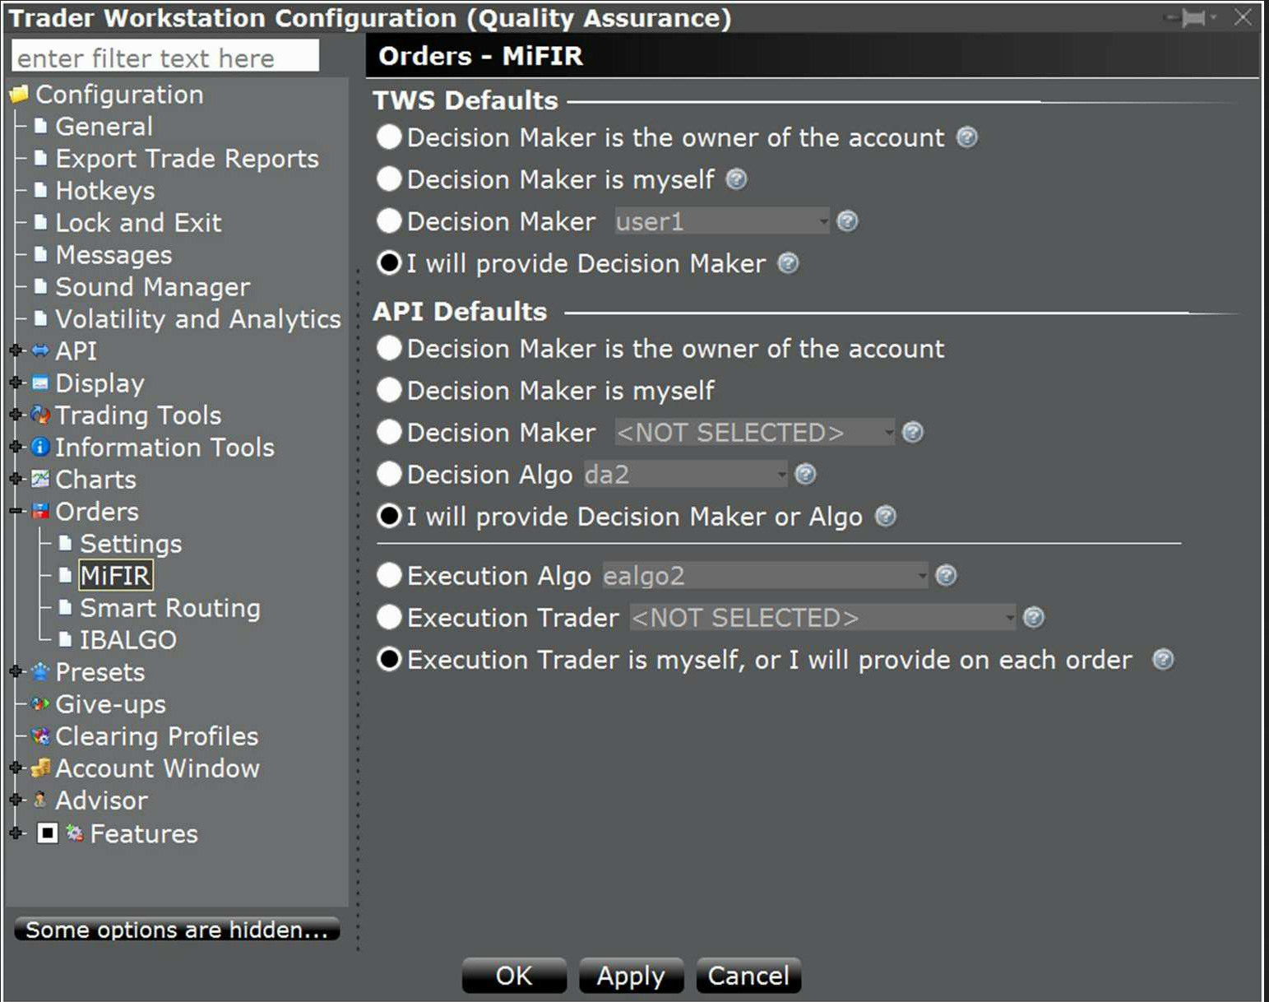Toggle the Features checkbox in the tree
The image size is (1269, 1002).
pyautogui.click(x=48, y=833)
